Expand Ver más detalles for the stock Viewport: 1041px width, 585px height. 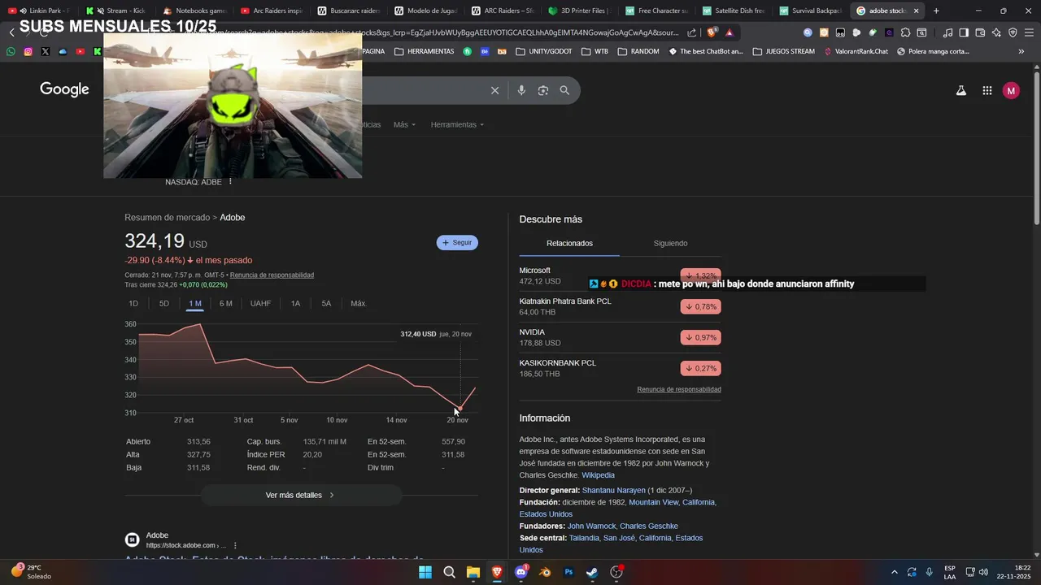point(301,495)
